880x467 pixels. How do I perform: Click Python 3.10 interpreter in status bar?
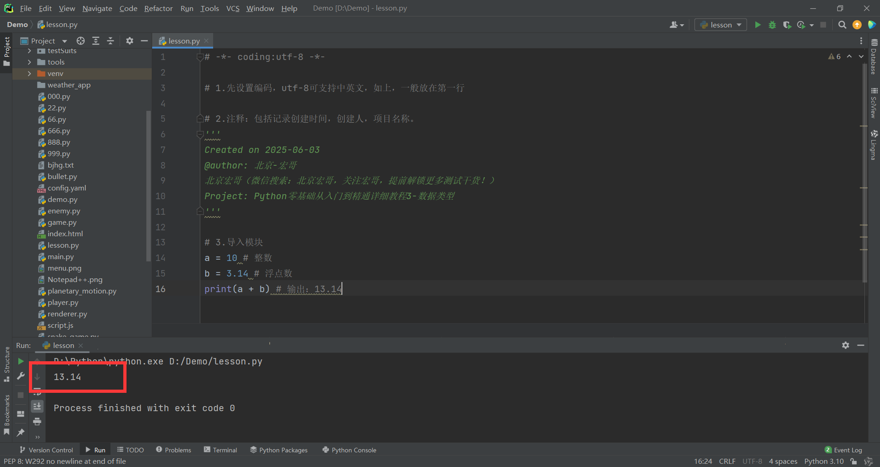point(824,462)
